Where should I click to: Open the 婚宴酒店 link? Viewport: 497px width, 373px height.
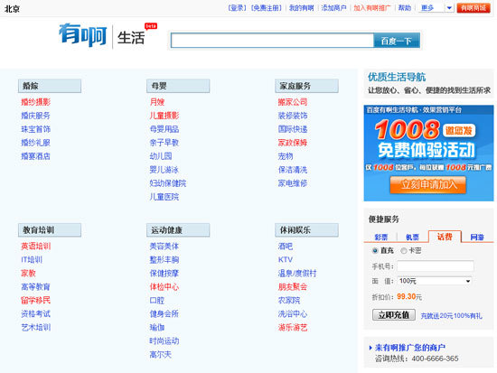click(x=35, y=156)
